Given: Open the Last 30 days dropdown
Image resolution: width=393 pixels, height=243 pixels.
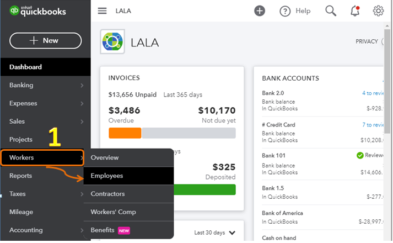Looking at the screenshot, I should 215,233.
